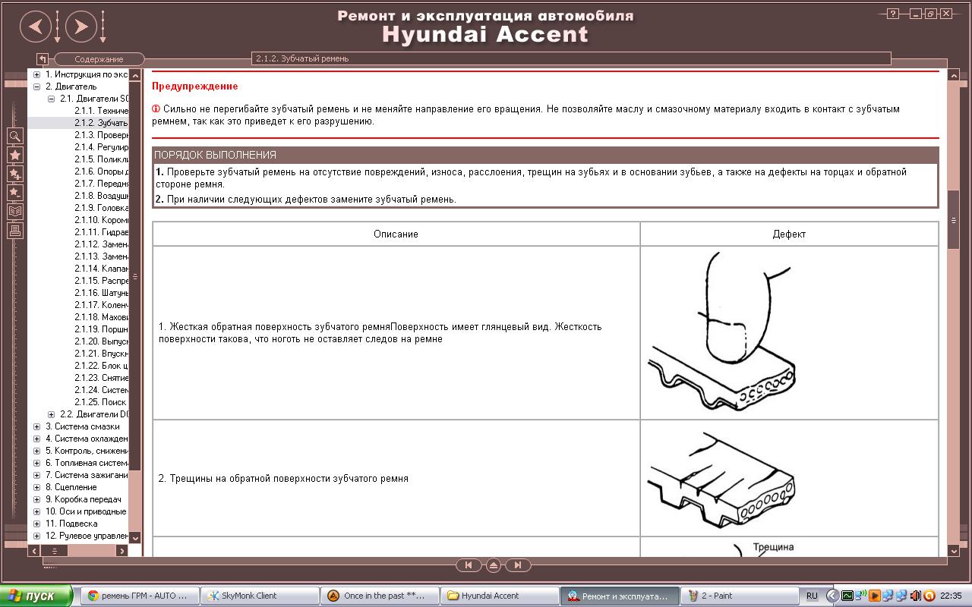The width and height of the screenshot is (972, 607).
Task: Click the bottom center eject-style button
Action: [x=493, y=565]
